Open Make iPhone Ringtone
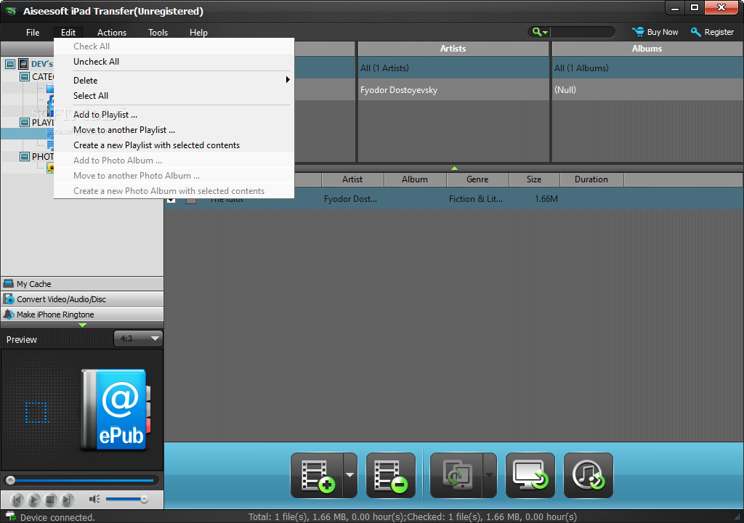 point(82,315)
